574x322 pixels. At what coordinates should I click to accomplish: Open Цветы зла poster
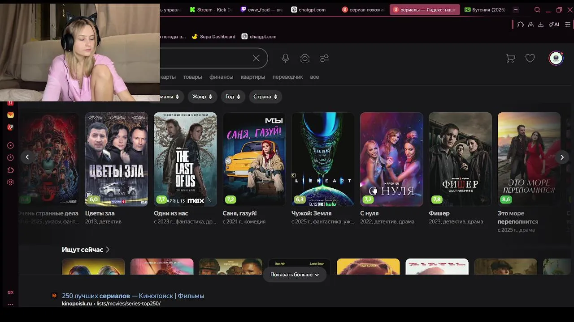(x=117, y=159)
